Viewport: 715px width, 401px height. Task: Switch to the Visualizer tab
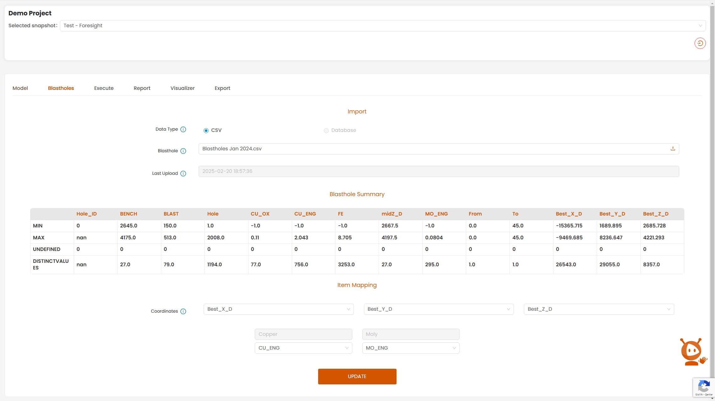tap(182, 88)
